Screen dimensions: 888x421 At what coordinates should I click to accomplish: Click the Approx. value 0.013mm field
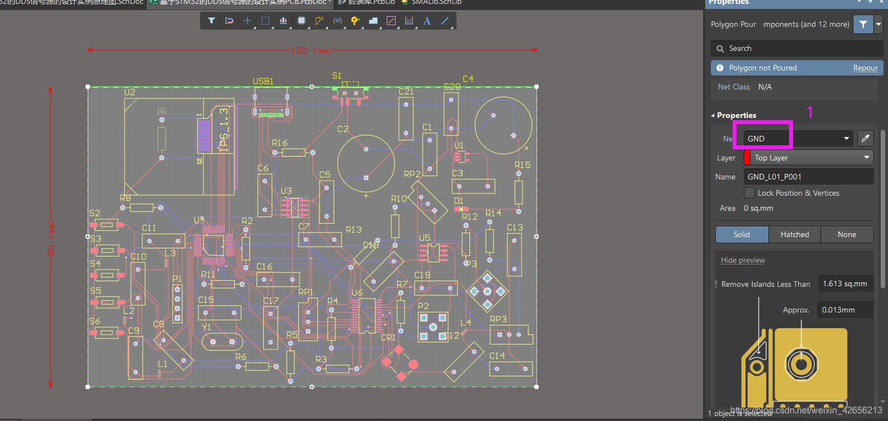(846, 310)
